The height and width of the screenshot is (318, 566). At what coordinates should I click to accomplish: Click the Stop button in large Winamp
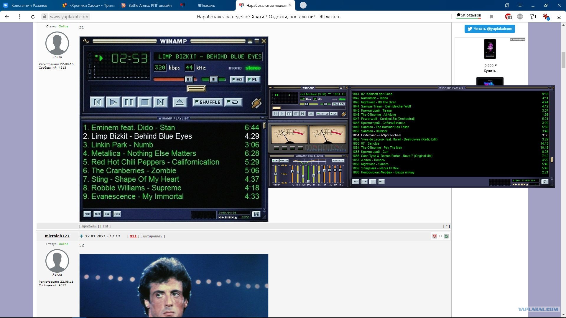pyautogui.click(x=145, y=102)
